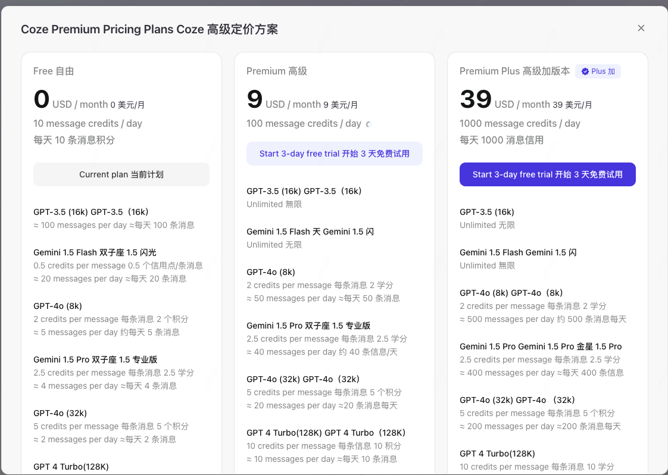
Task: Select GPT-3.5 (16k) in the Premium Plus plan
Action: click(x=487, y=212)
